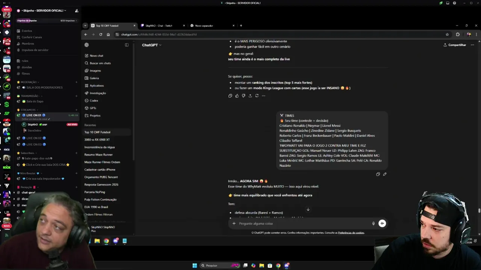
Task: Click the ChatGPT logo icon
Action: [86, 45]
